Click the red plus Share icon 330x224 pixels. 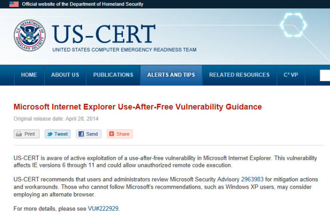[112, 134]
